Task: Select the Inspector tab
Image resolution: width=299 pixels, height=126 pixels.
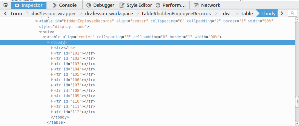Action: click(x=29, y=5)
